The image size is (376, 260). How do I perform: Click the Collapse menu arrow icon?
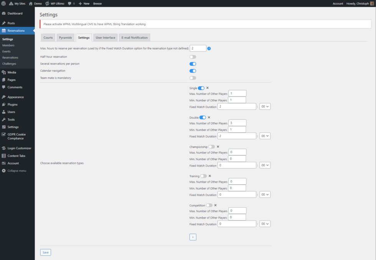click(x=4, y=171)
